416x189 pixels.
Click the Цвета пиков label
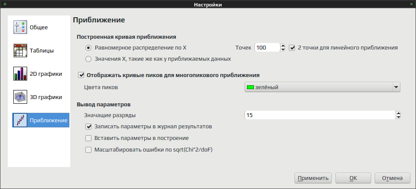click(101, 87)
